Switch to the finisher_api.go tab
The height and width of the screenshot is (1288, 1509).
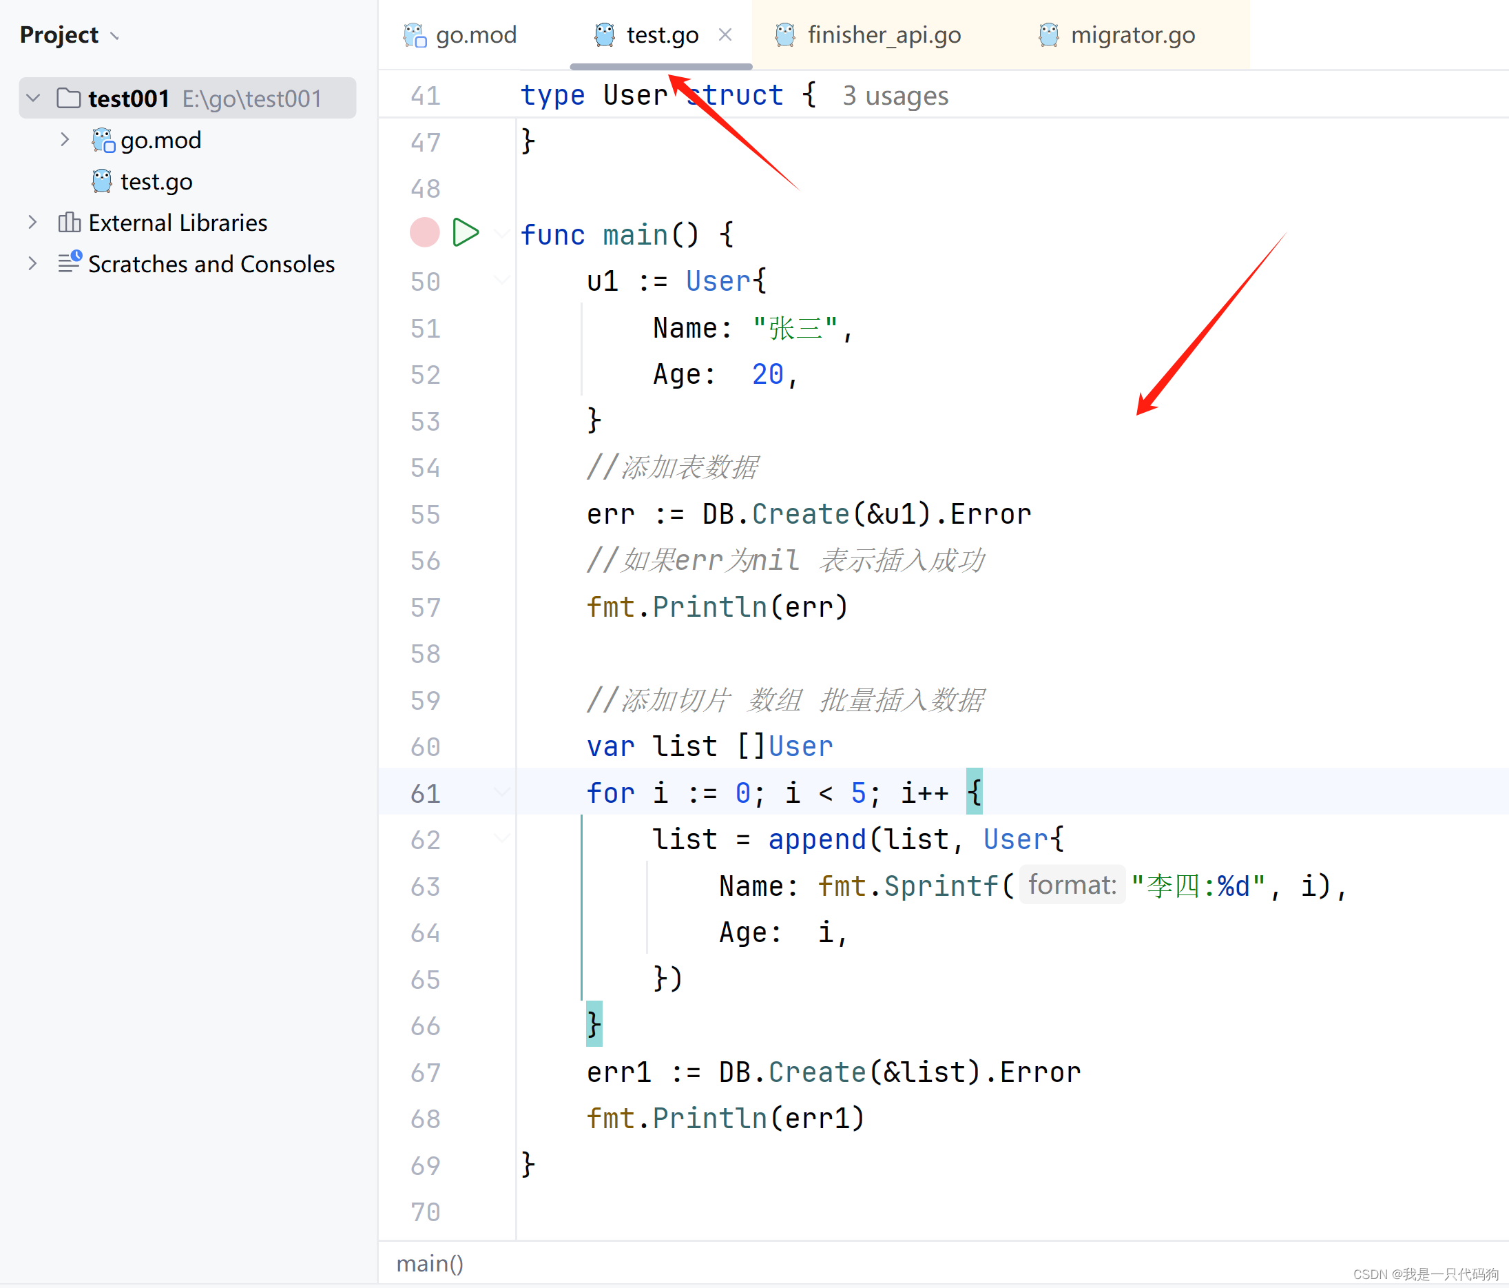tap(884, 35)
